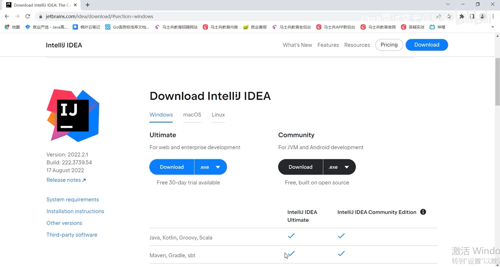Download IntelliJ IDEA Ultimate edition
This screenshot has width=500, height=267.
coord(172,167)
